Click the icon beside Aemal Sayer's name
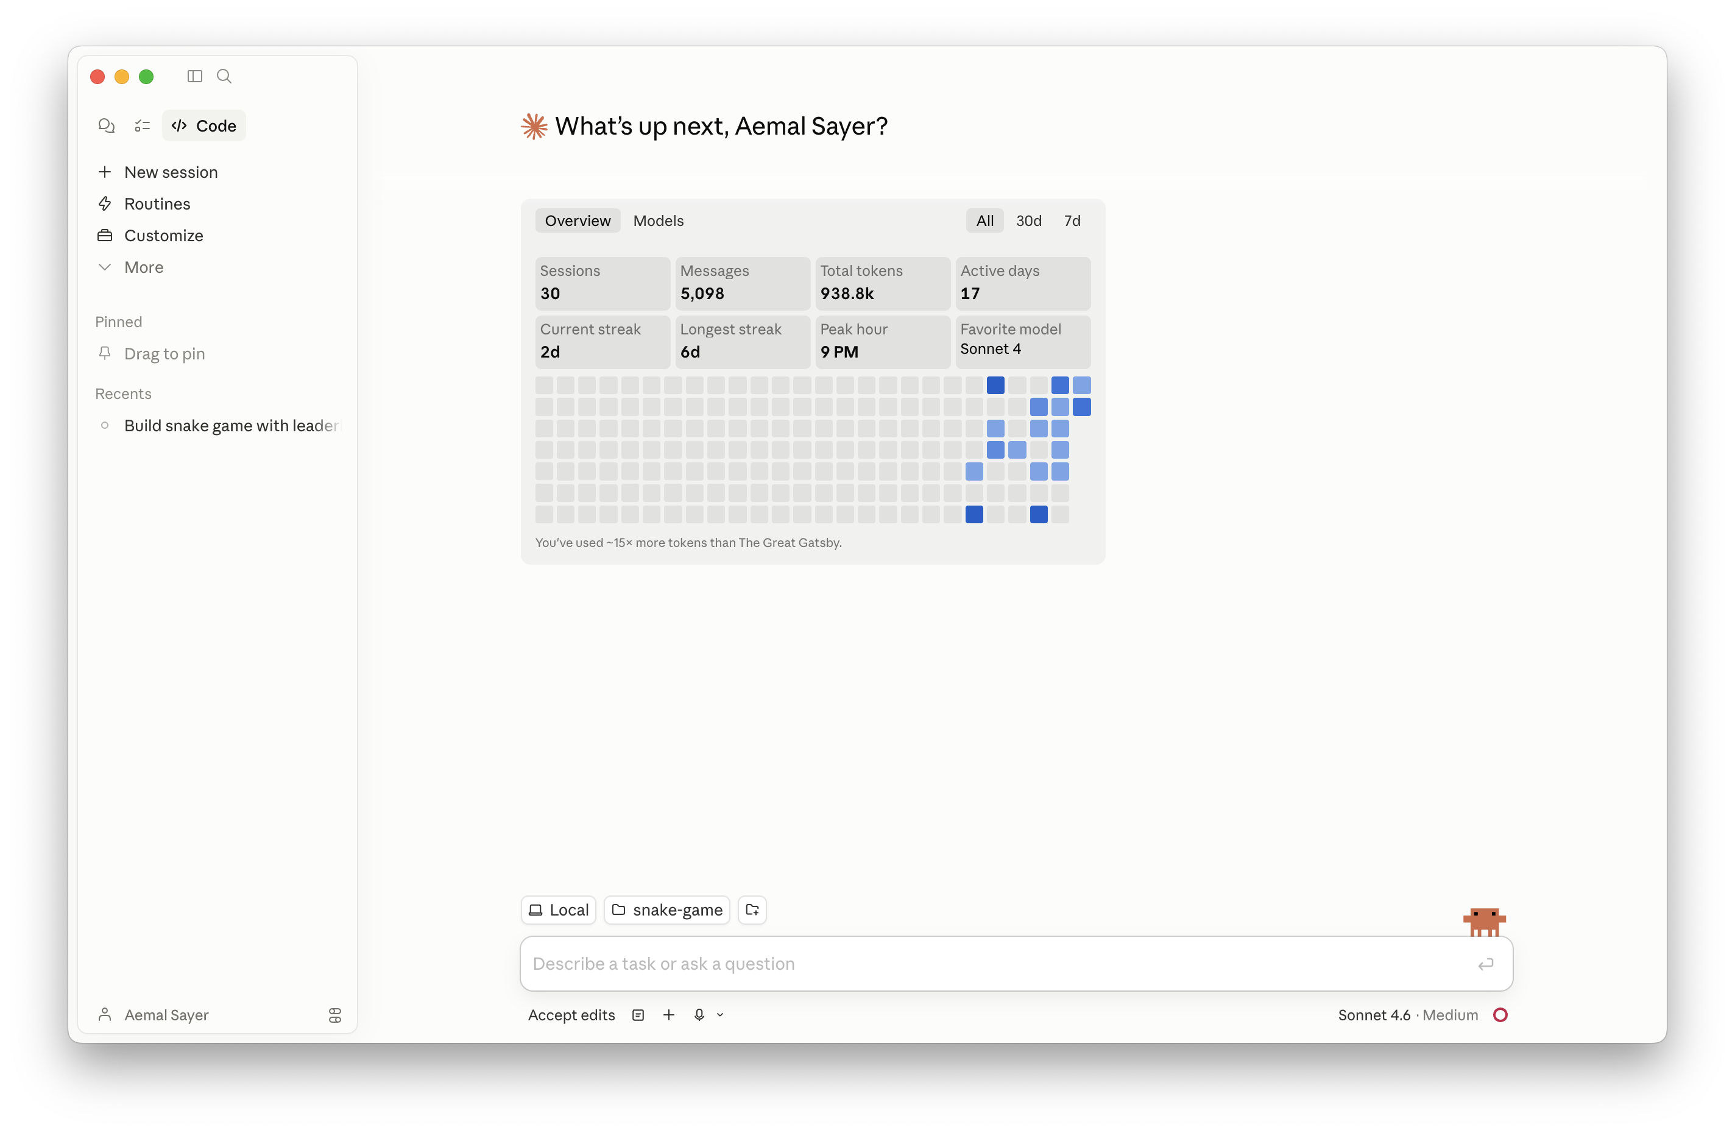This screenshot has width=1735, height=1133. click(334, 1015)
